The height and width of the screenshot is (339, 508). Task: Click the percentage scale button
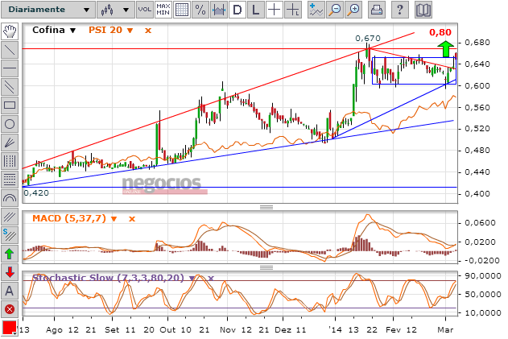[200, 10]
